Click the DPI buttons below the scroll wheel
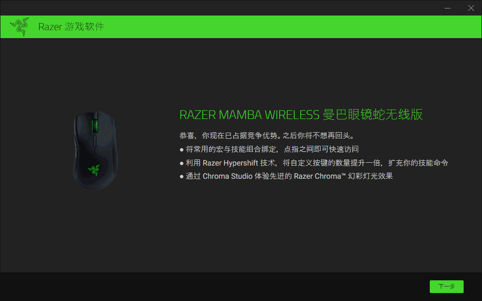The height and width of the screenshot is (301, 482). pos(95,143)
